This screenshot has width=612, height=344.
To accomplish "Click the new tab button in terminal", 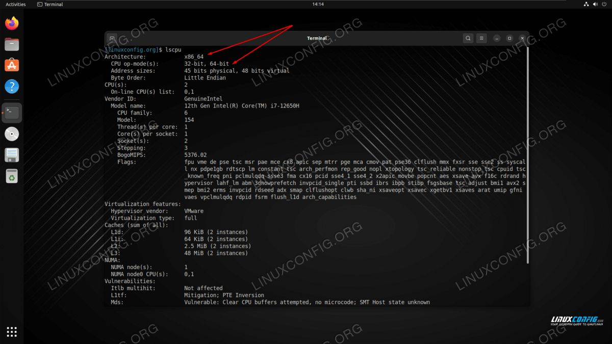I will pos(112,38).
